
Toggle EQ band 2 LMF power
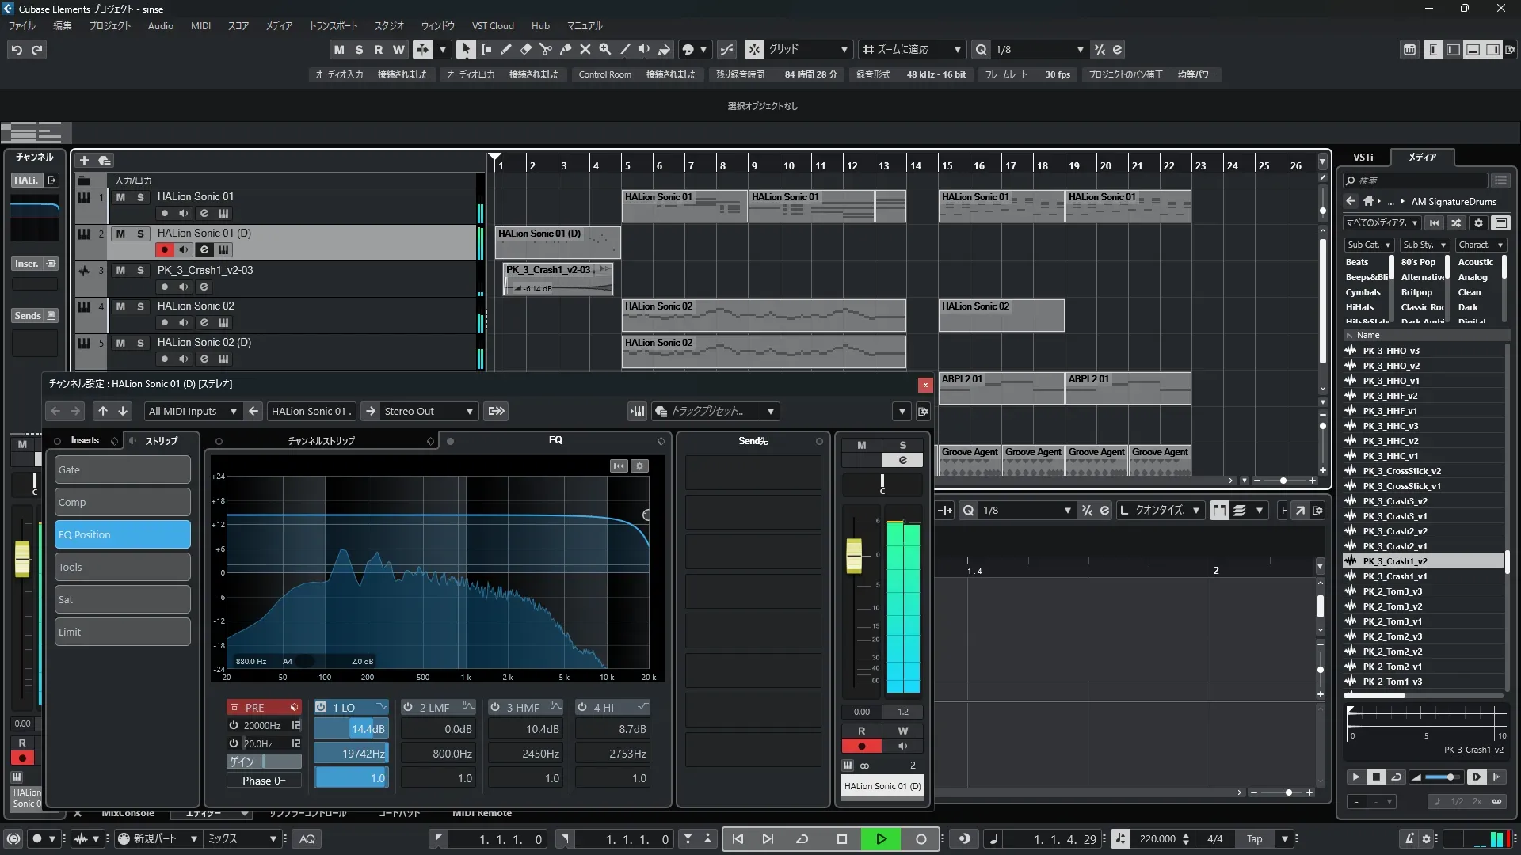(408, 707)
